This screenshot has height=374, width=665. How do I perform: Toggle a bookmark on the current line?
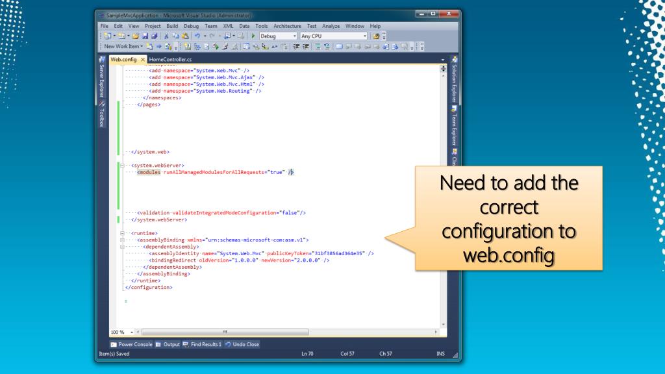[339, 46]
